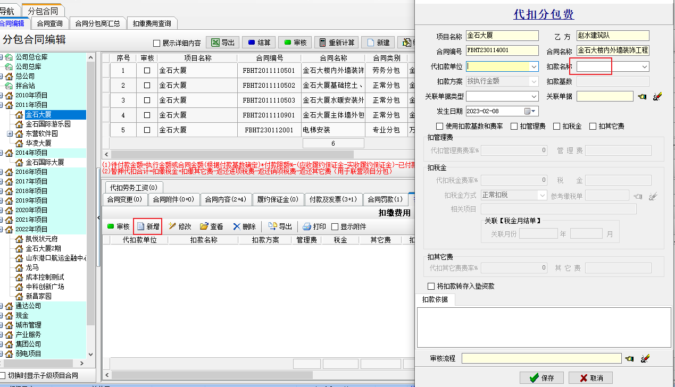
Task: Open the 代扣款单位 dropdown
Action: pyautogui.click(x=534, y=66)
